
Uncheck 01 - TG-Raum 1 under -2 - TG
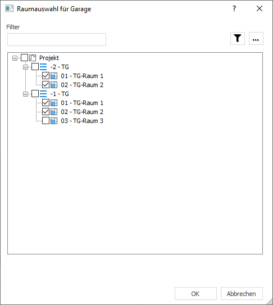(x=46, y=76)
